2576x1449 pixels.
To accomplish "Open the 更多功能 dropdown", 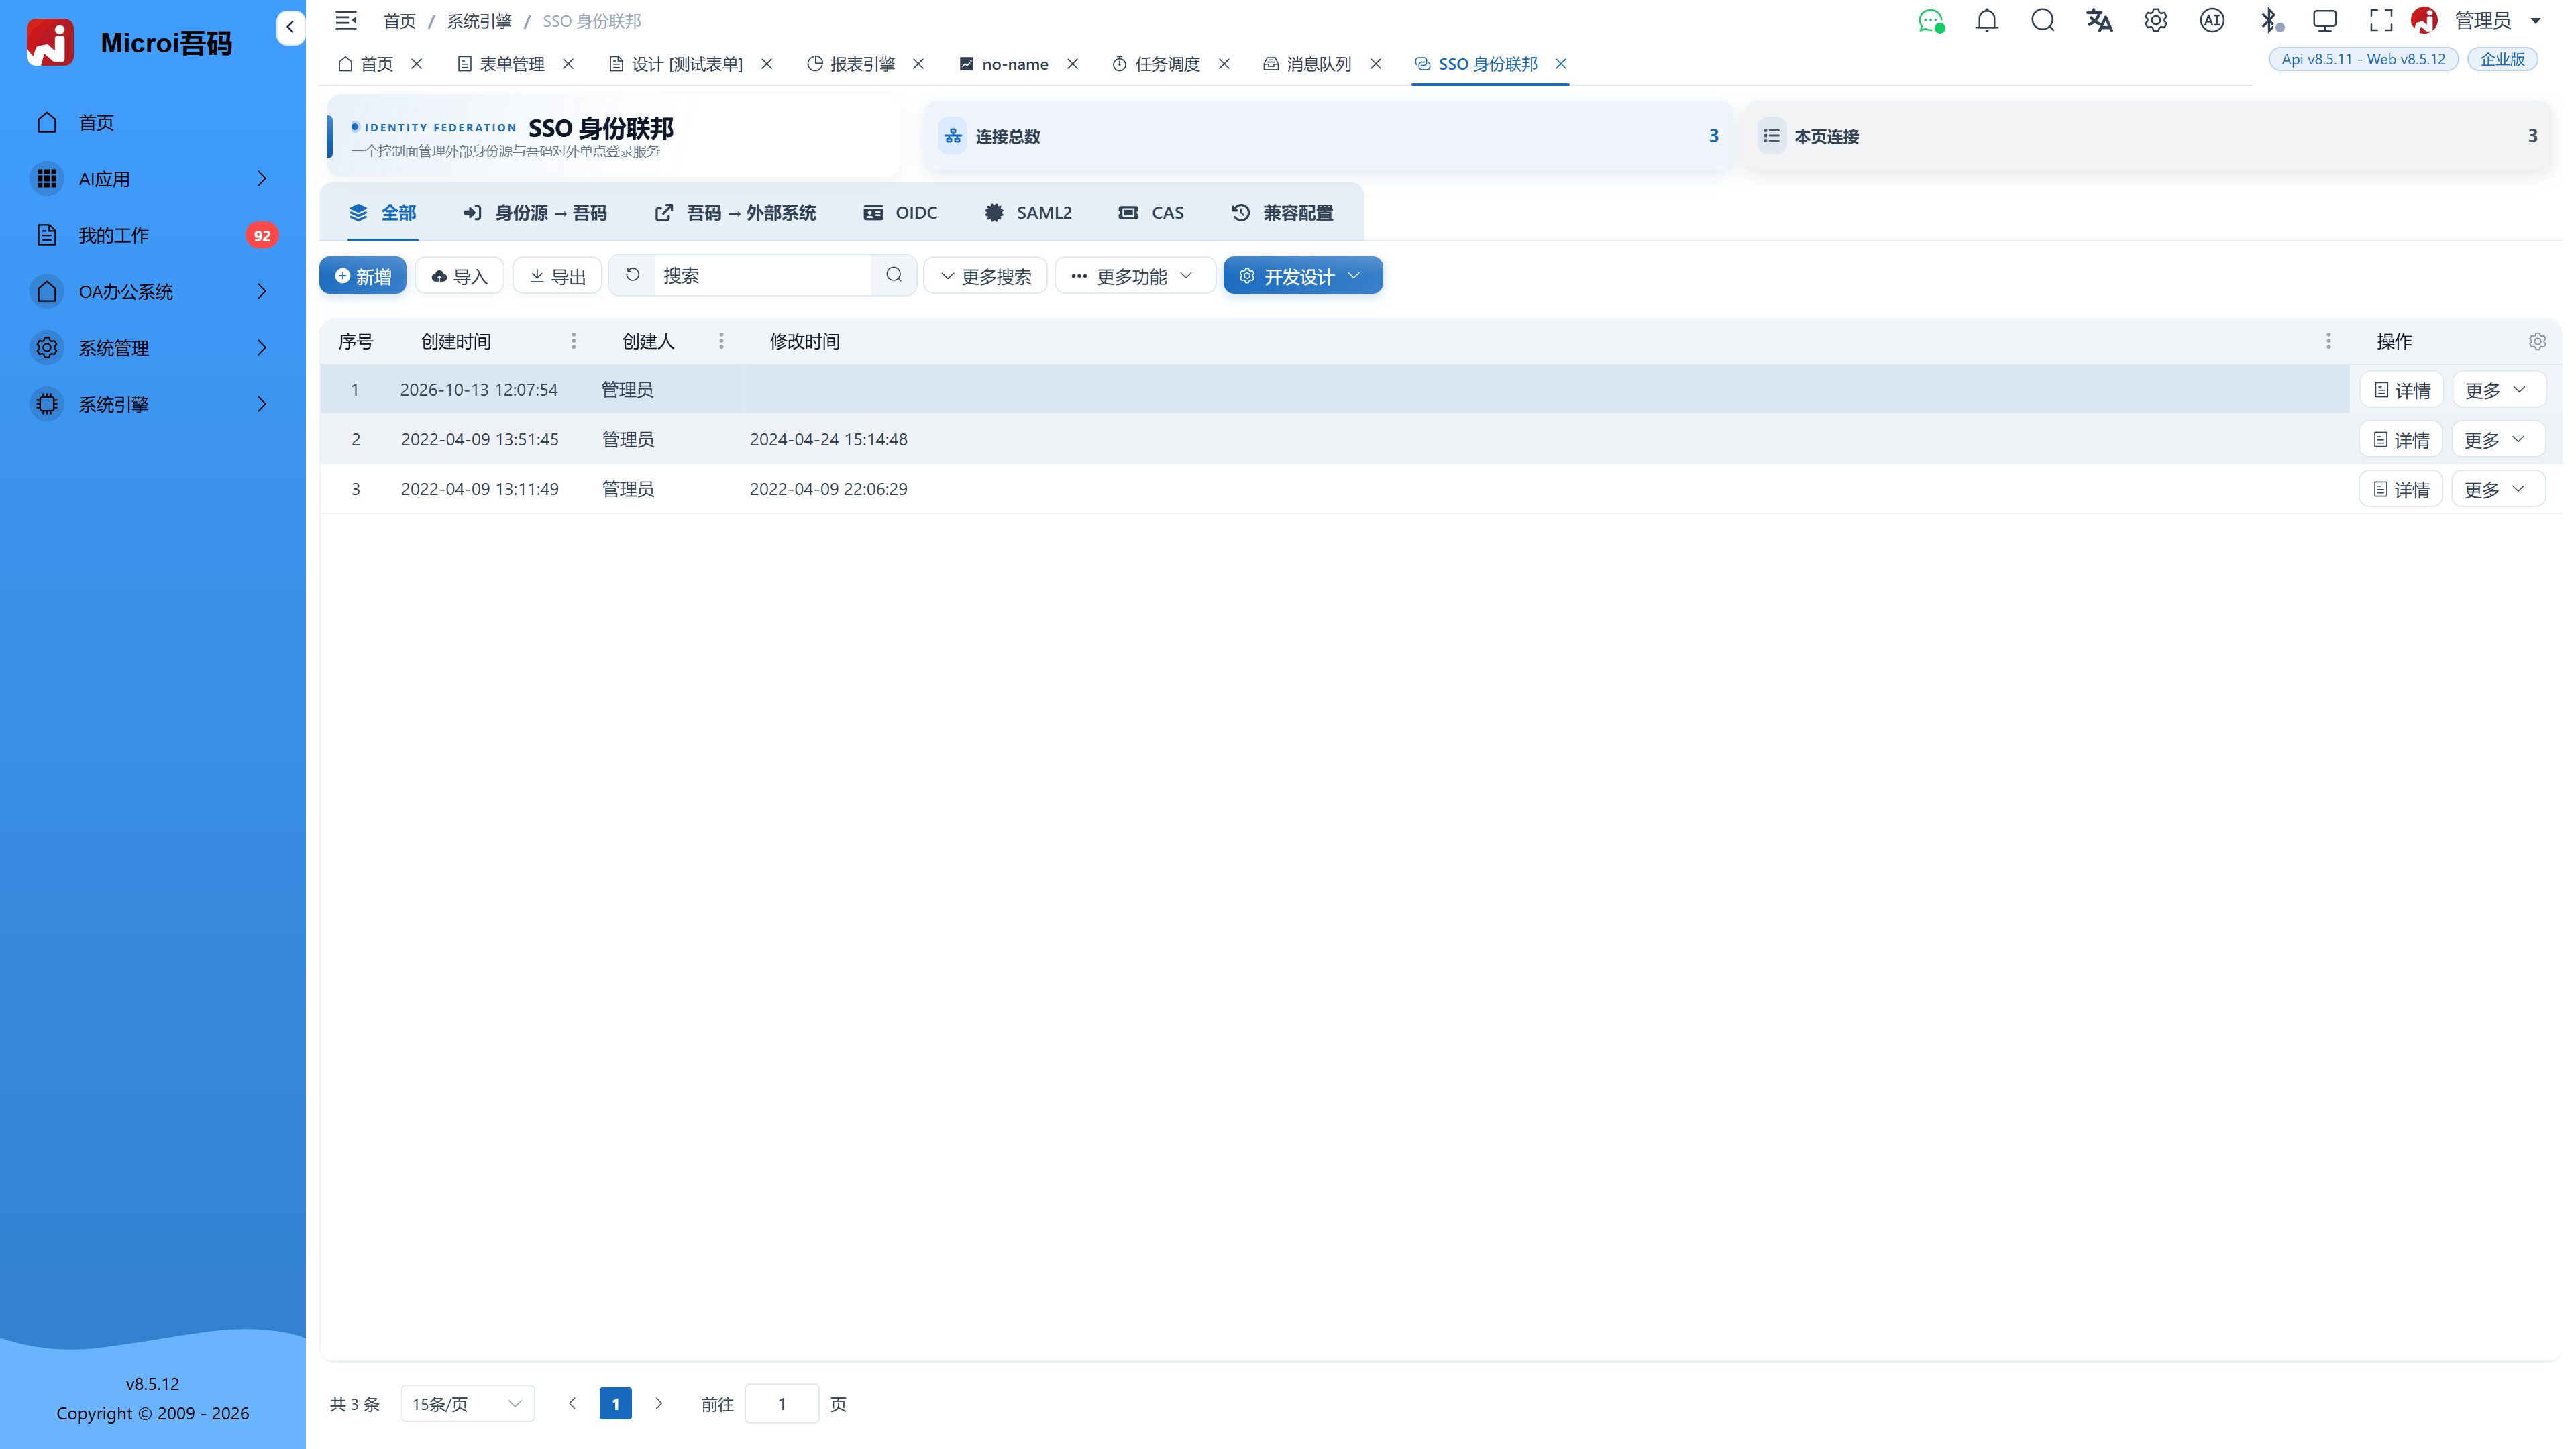I will [1135, 276].
